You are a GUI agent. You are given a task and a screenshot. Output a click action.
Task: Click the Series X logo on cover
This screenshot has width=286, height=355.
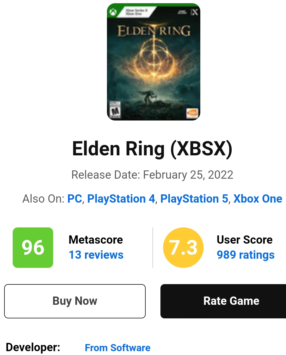[x=194, y=12]
